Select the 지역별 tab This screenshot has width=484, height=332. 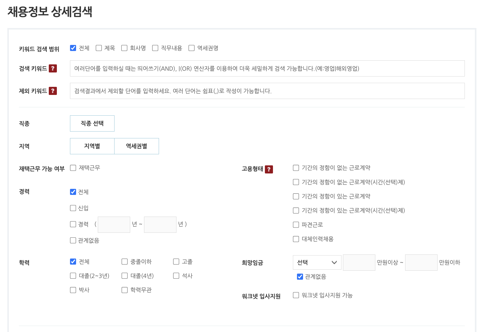92,146
